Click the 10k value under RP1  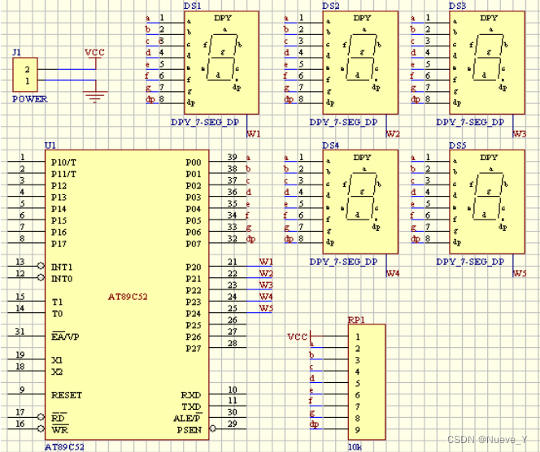pyautogui.click(x=355, y=447)
